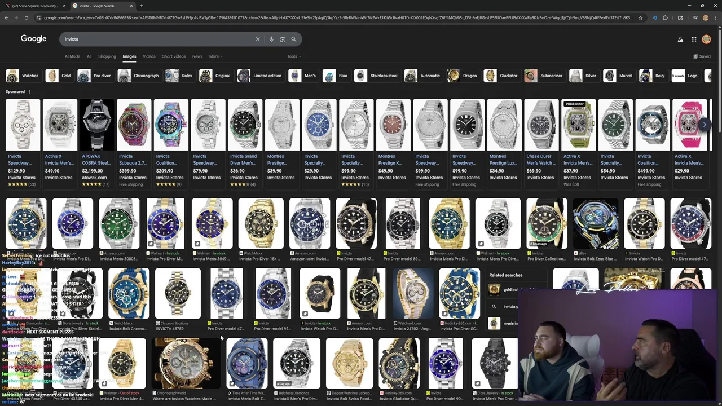Image resolution: width=722 pixels, height=406 pixels.
Task: Bookmark this page with the star icon
Action: [640, 17]
